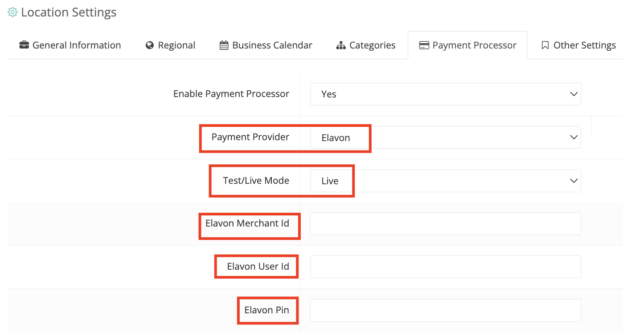This screenshot has height=332, width=623.
Task: Click the chevron arrow of Payment Provider select
Action: click(x=574, y=138)
